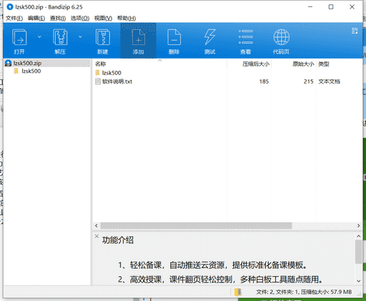This screenshot has height=301, width=366.
Task: Expand the Open button dropdown arrow
Action: click(x=39, y=36)
